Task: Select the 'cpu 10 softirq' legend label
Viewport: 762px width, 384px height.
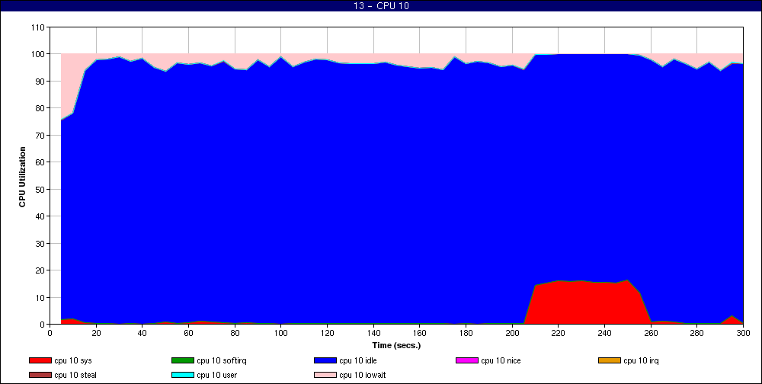Action: pos(222,360)
